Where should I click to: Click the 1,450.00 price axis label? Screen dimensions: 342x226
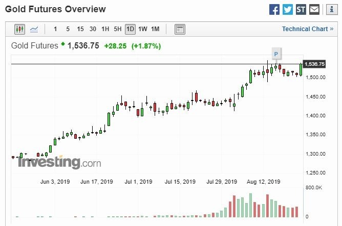pos(315,97)
